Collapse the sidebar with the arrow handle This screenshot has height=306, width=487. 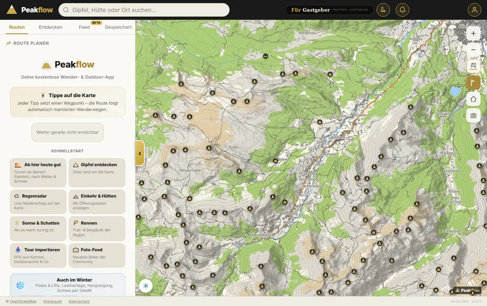[x=140, y=153]
